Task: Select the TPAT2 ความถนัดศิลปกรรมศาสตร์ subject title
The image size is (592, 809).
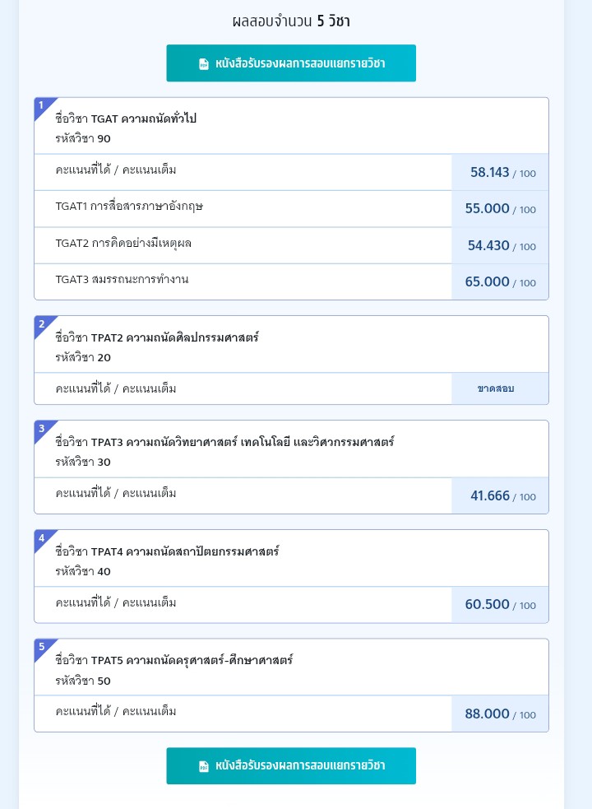Action: coord(157,337)
